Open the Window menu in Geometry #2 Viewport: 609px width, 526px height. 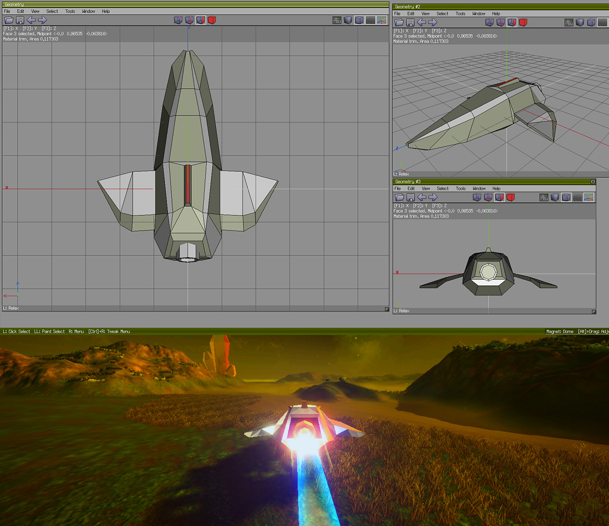coord(478,14)
